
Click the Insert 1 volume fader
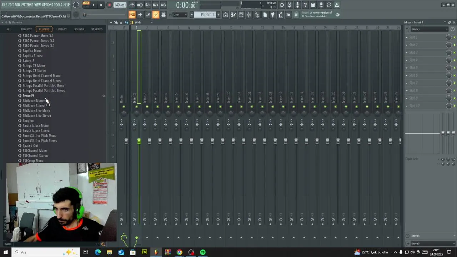[139, 141]
